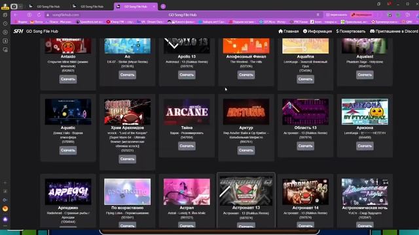Open the QIWI bookmark in bookmarks bar

click(x=407, y=22)
